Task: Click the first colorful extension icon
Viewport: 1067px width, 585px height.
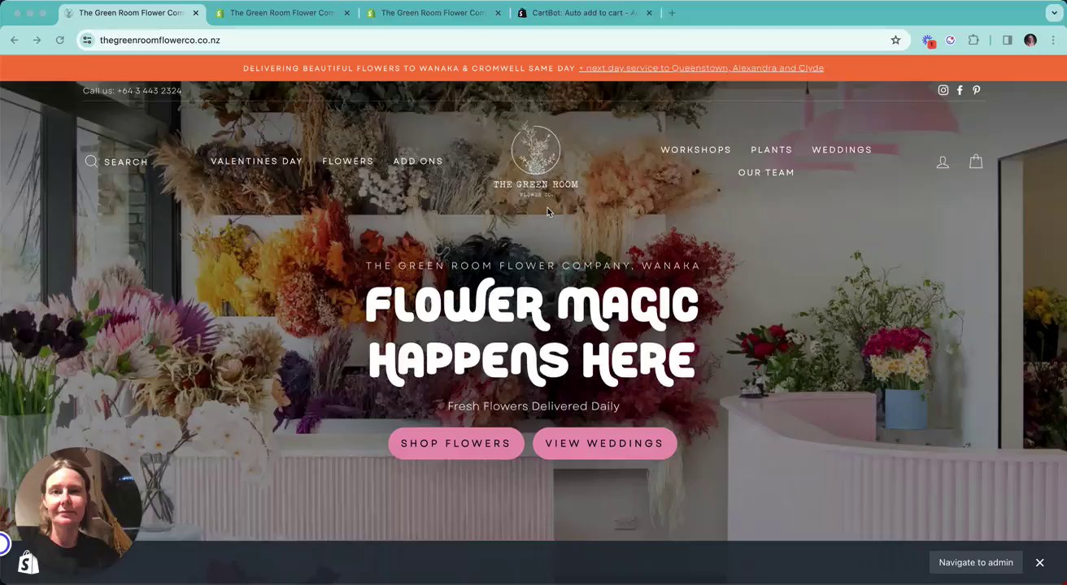Action: [928, 40]
